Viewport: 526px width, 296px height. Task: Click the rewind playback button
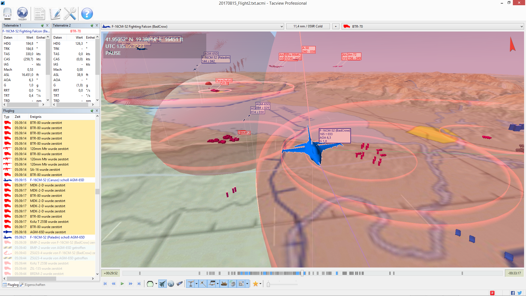(114, 284)
